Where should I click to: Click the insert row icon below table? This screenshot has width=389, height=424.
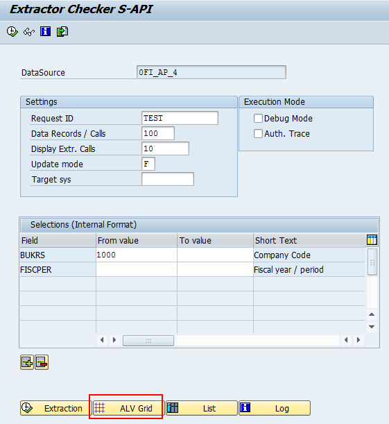tap(27, 362)
